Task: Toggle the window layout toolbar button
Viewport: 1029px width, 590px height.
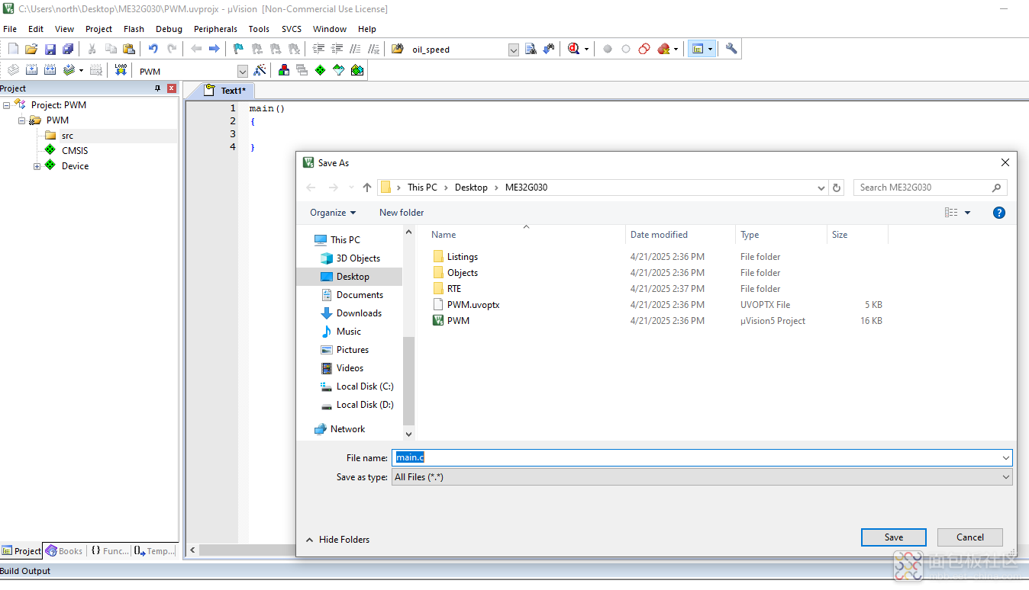Action: click(697, 49)
